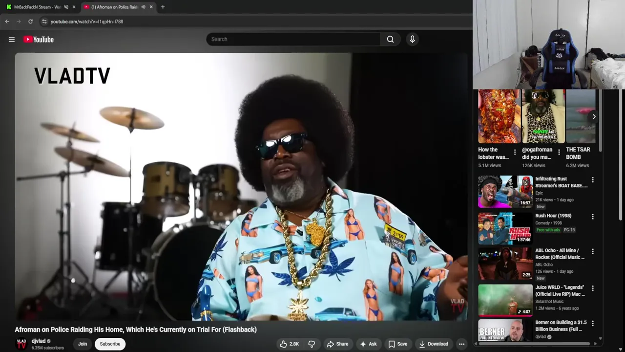This screenshot has width=625, height=352.
Task: Click the search magnifier button
Action: coord(390,39)
